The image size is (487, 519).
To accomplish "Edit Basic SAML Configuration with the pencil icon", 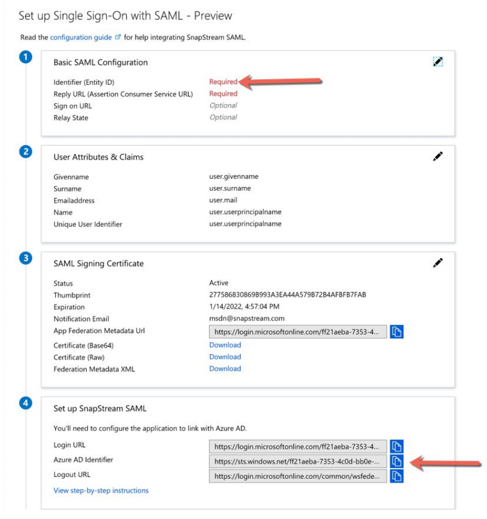I will click(437, 62).
